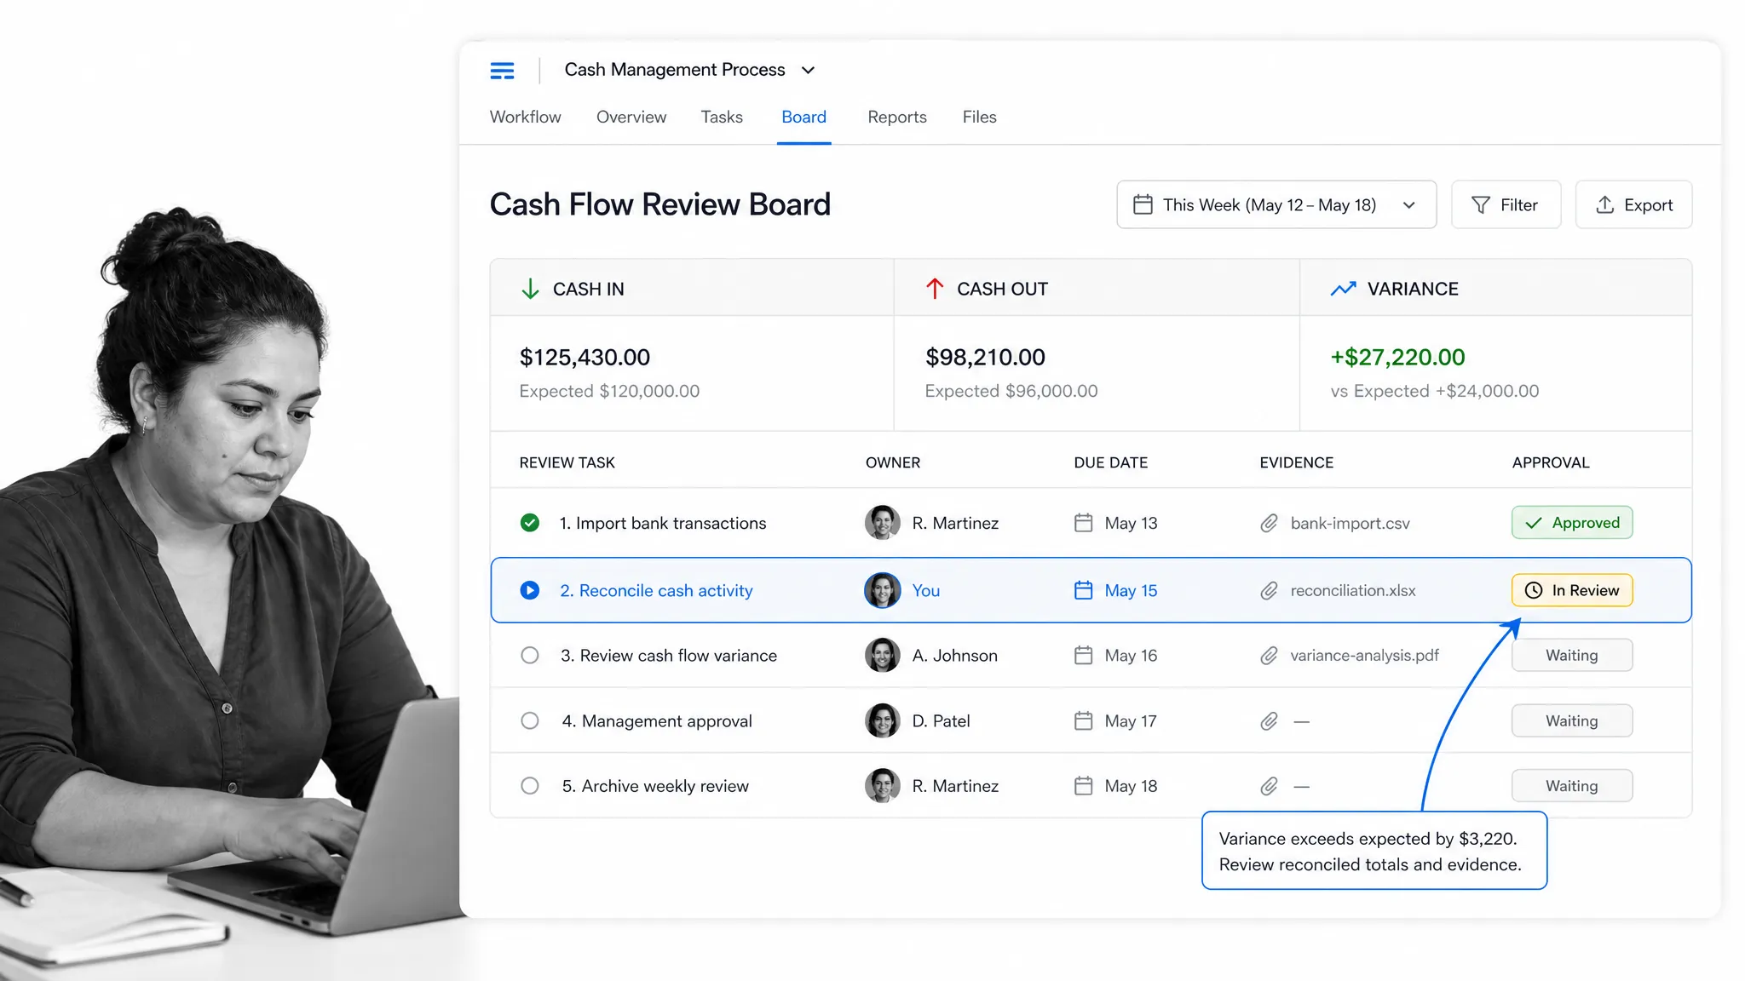The width and height of the screenshot is (1745, 981).
Task: Go to the Reports tab
Action: 897,117
